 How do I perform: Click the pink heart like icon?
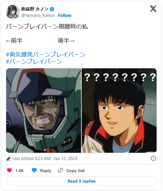click(9, 170)
